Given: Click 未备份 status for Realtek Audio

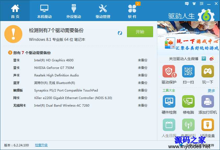Looking at the screenshot, I should (x=143, y=75).
